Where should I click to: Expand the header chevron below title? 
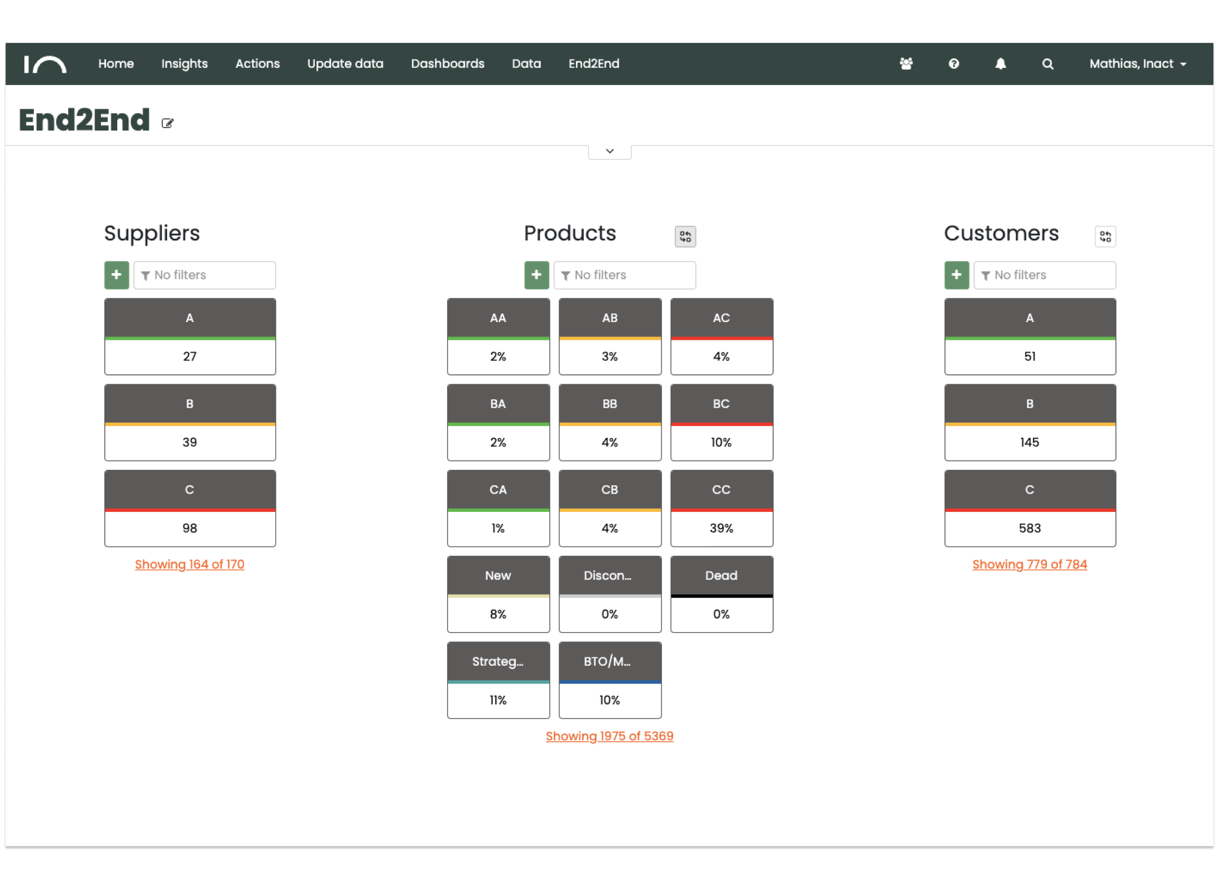tap(610, 151)
